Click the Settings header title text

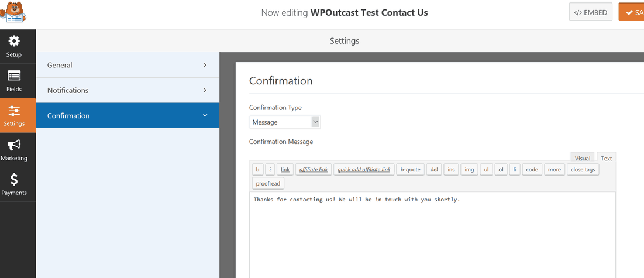[345, 41]
